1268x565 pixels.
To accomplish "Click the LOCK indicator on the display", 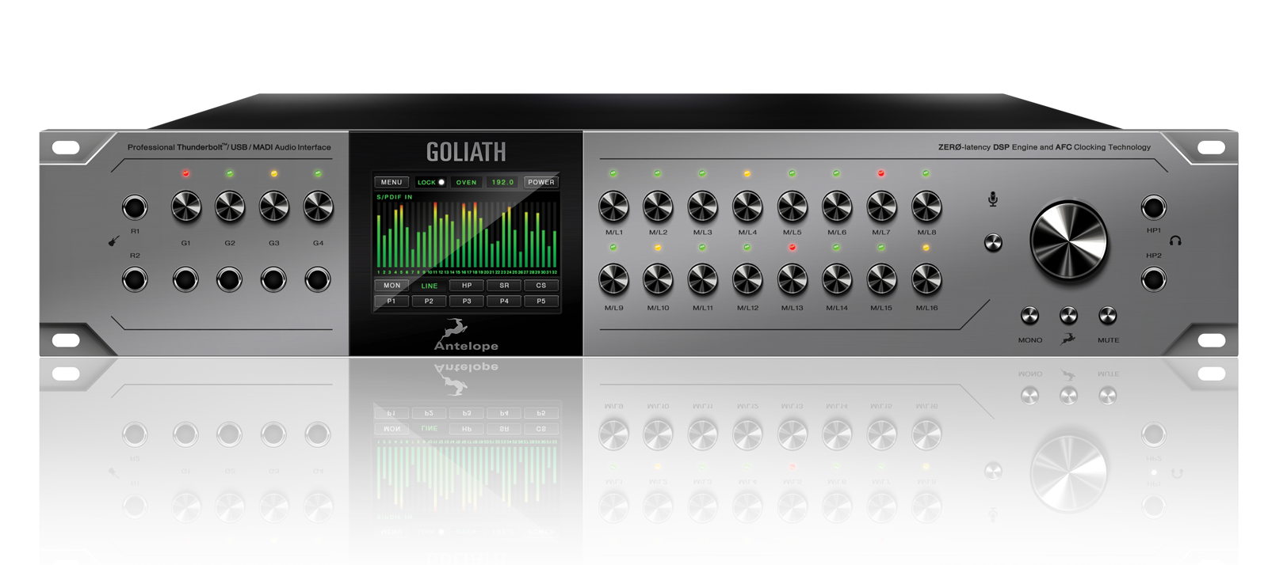I will [x=431, y=182].
